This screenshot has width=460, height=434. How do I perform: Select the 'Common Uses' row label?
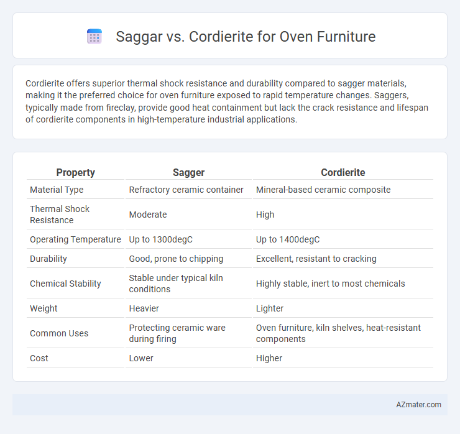click(59, 333)
